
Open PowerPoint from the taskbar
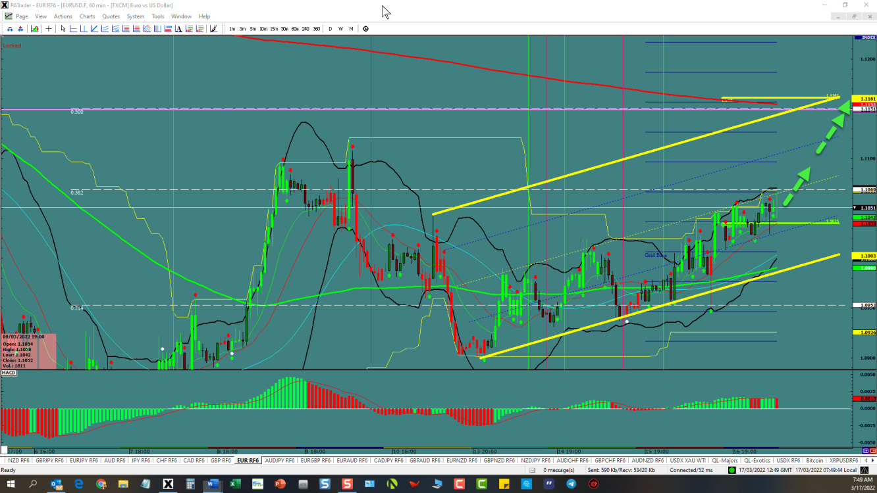280,484
